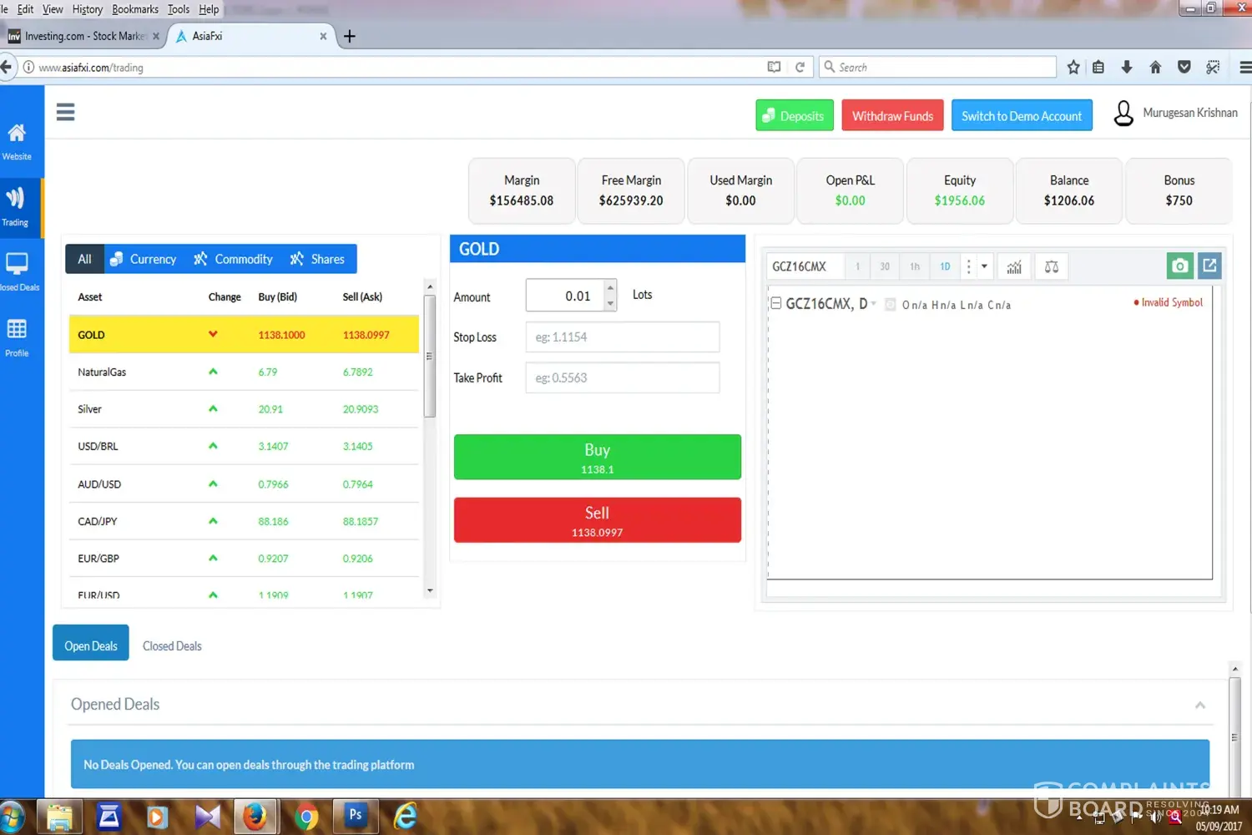Select the 30 minute chart timeframe

coord(885,267)
